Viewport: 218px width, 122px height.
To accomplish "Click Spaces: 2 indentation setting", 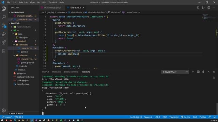I will coord(148,117).
